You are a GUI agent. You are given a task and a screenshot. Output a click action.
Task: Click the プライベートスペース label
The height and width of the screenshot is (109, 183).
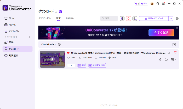pyautogui.click(x=48, y=45)
